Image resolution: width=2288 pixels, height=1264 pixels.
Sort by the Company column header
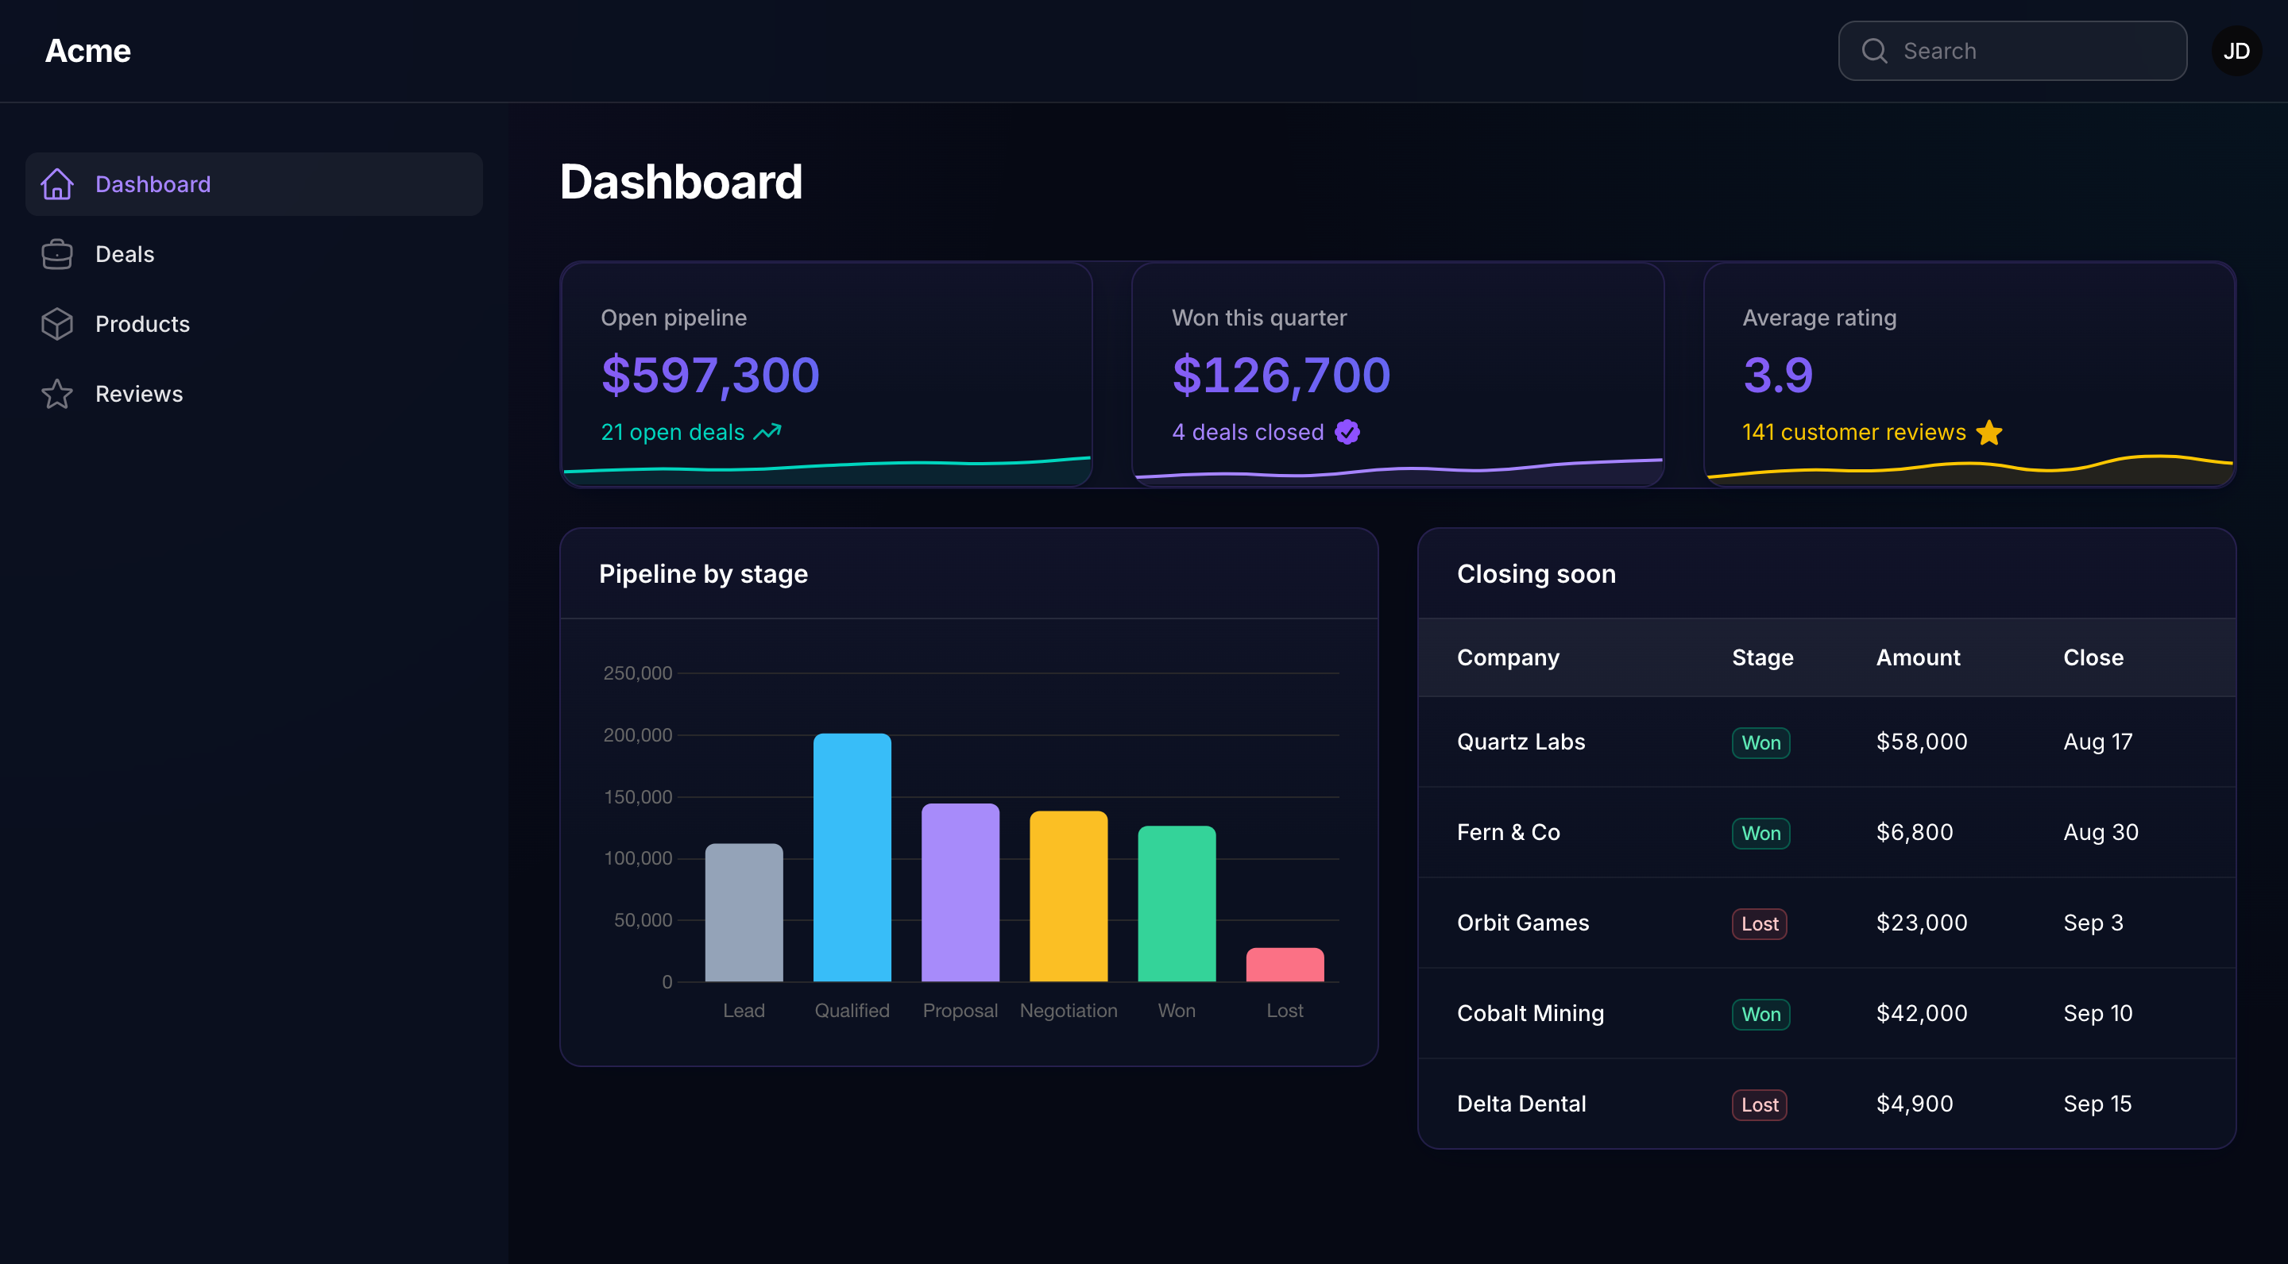pos(1508,657)
